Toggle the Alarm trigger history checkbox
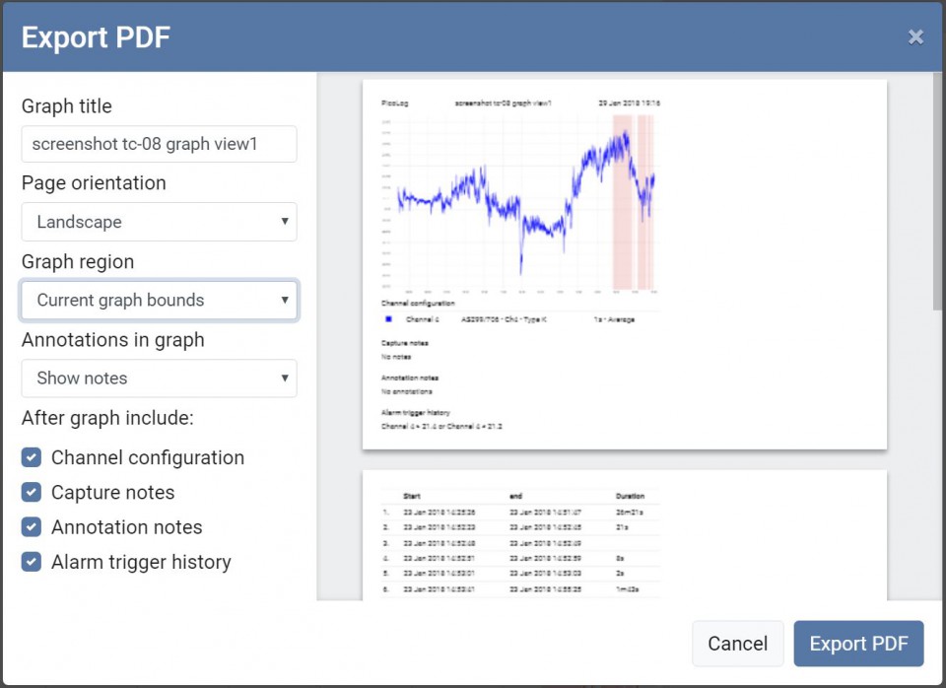Image resolution: width=946 pixels, height=688 pixels. 32,562
